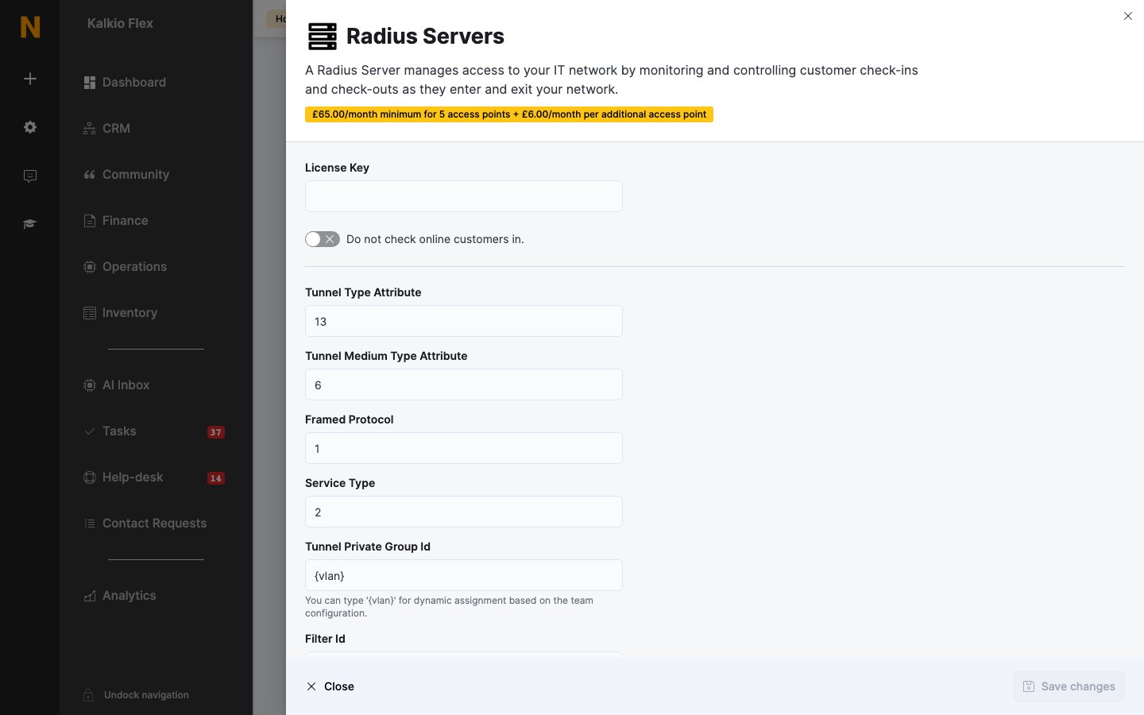Viewport: 1144px width, 715px height.
Task: Click the Framed Protocol field
Action: click(x=464, y=448)
